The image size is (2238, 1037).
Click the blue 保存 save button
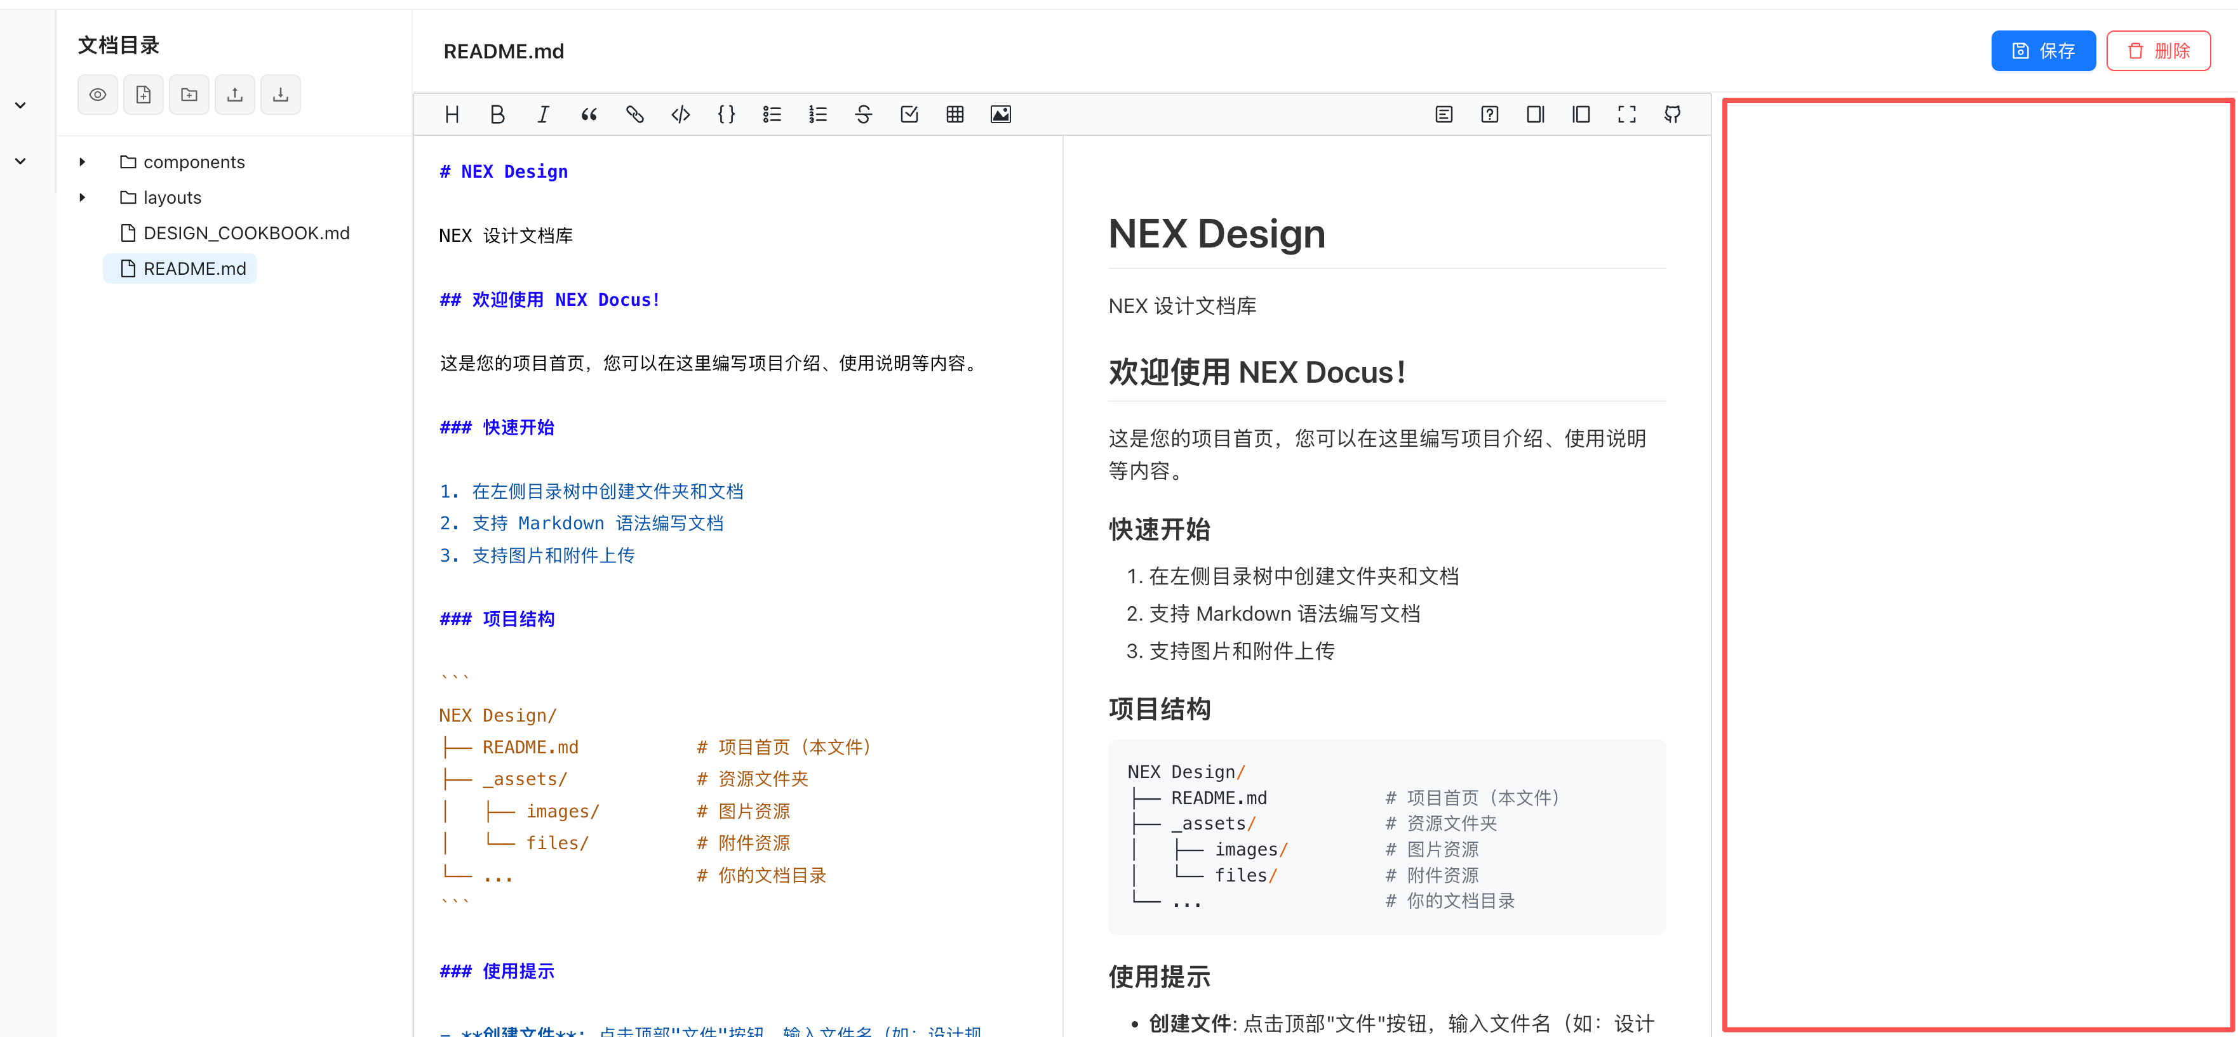click(2042, 51)
